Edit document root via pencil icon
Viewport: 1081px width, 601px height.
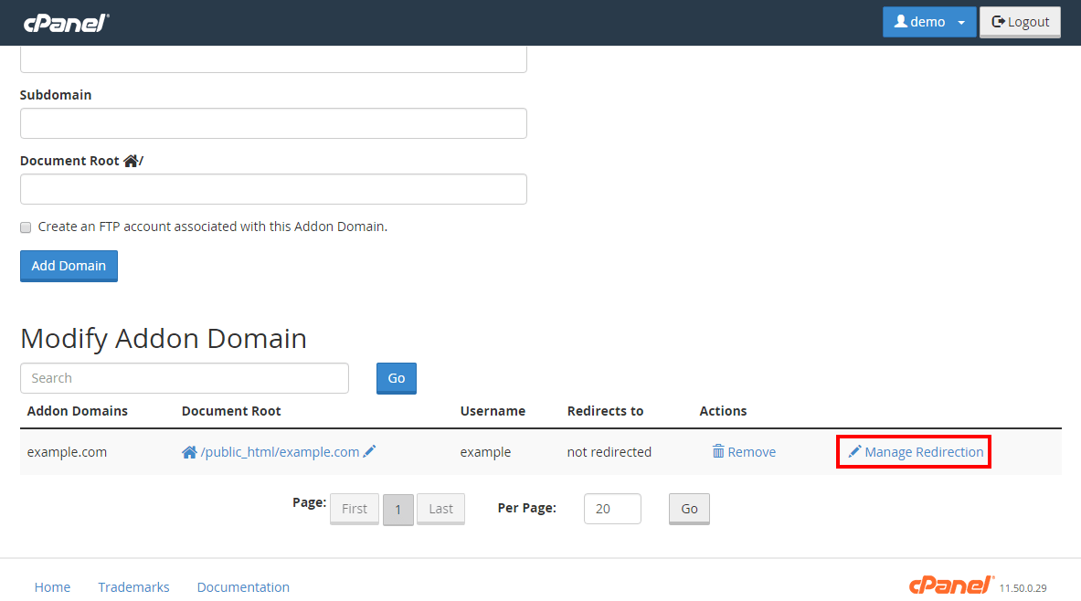[x=369, y=451]
